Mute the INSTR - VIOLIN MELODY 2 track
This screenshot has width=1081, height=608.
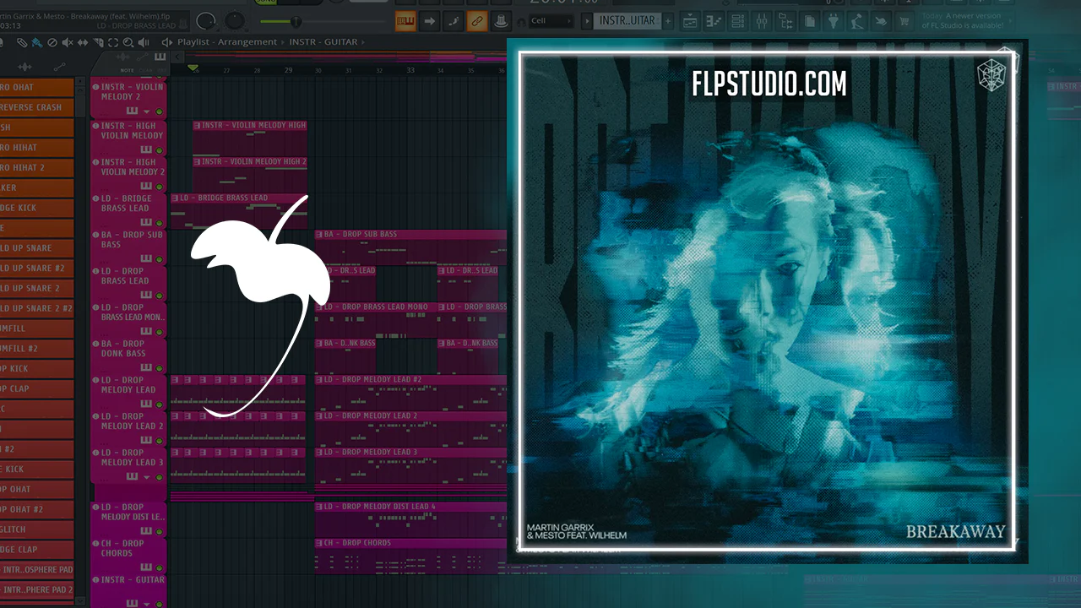pyautogui.click(x=159, y=111)
